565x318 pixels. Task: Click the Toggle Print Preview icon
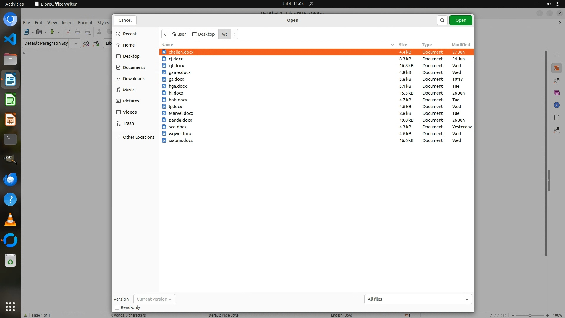pos(88,32)
